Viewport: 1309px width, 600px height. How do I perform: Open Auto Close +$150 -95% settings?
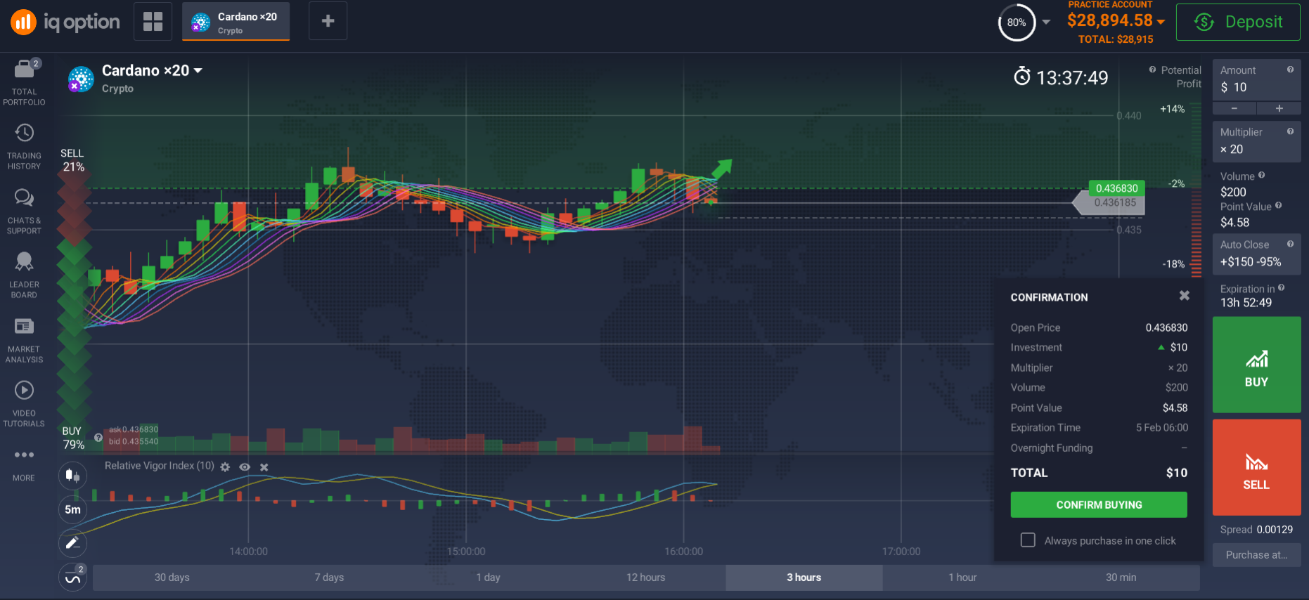[x=1256, y=254]
